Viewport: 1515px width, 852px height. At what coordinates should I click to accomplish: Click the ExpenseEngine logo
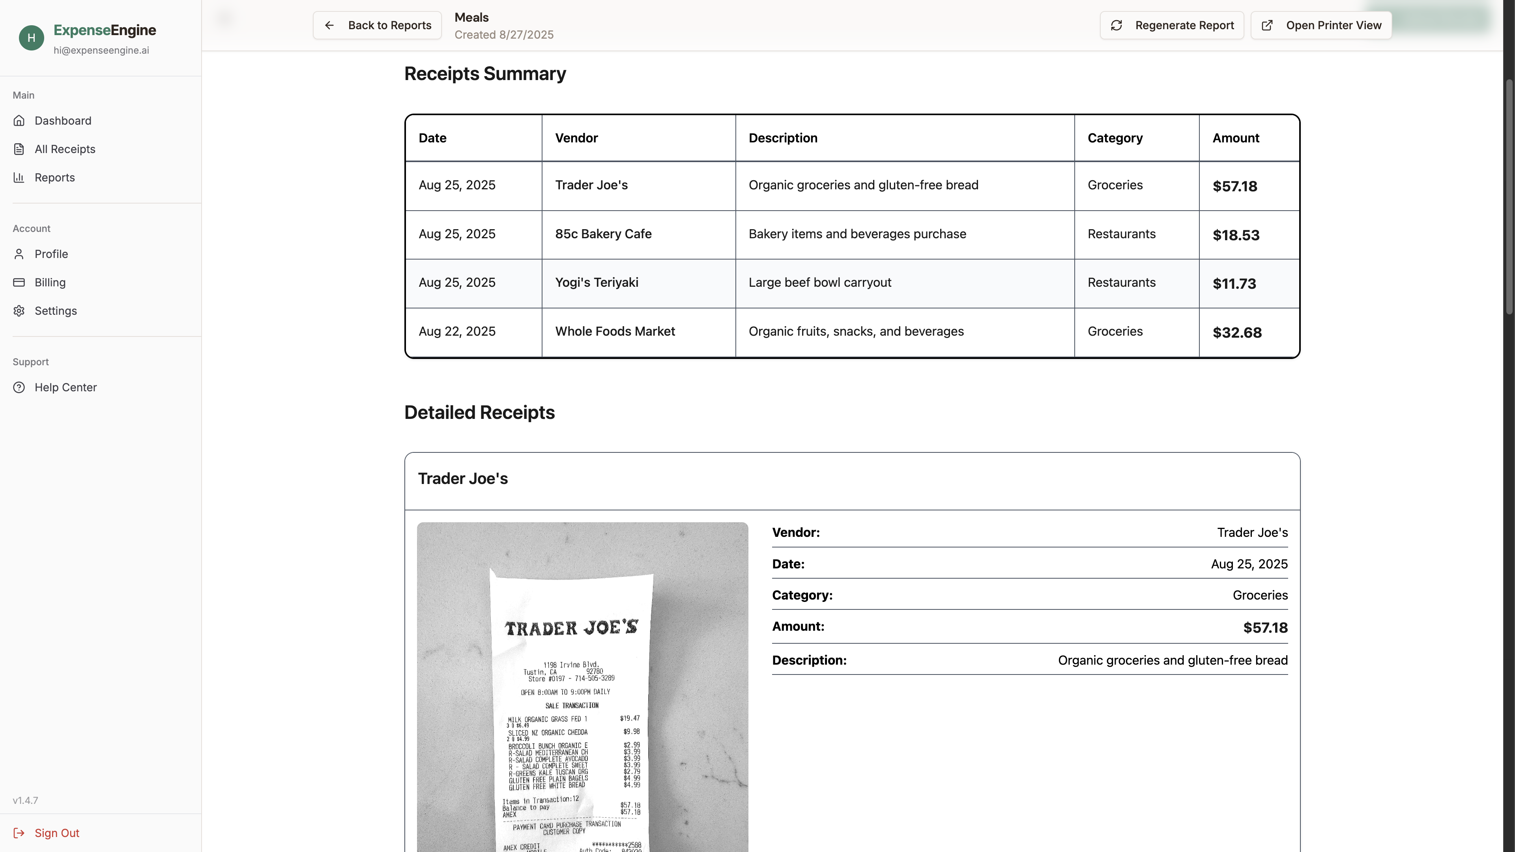click(105, 31)
